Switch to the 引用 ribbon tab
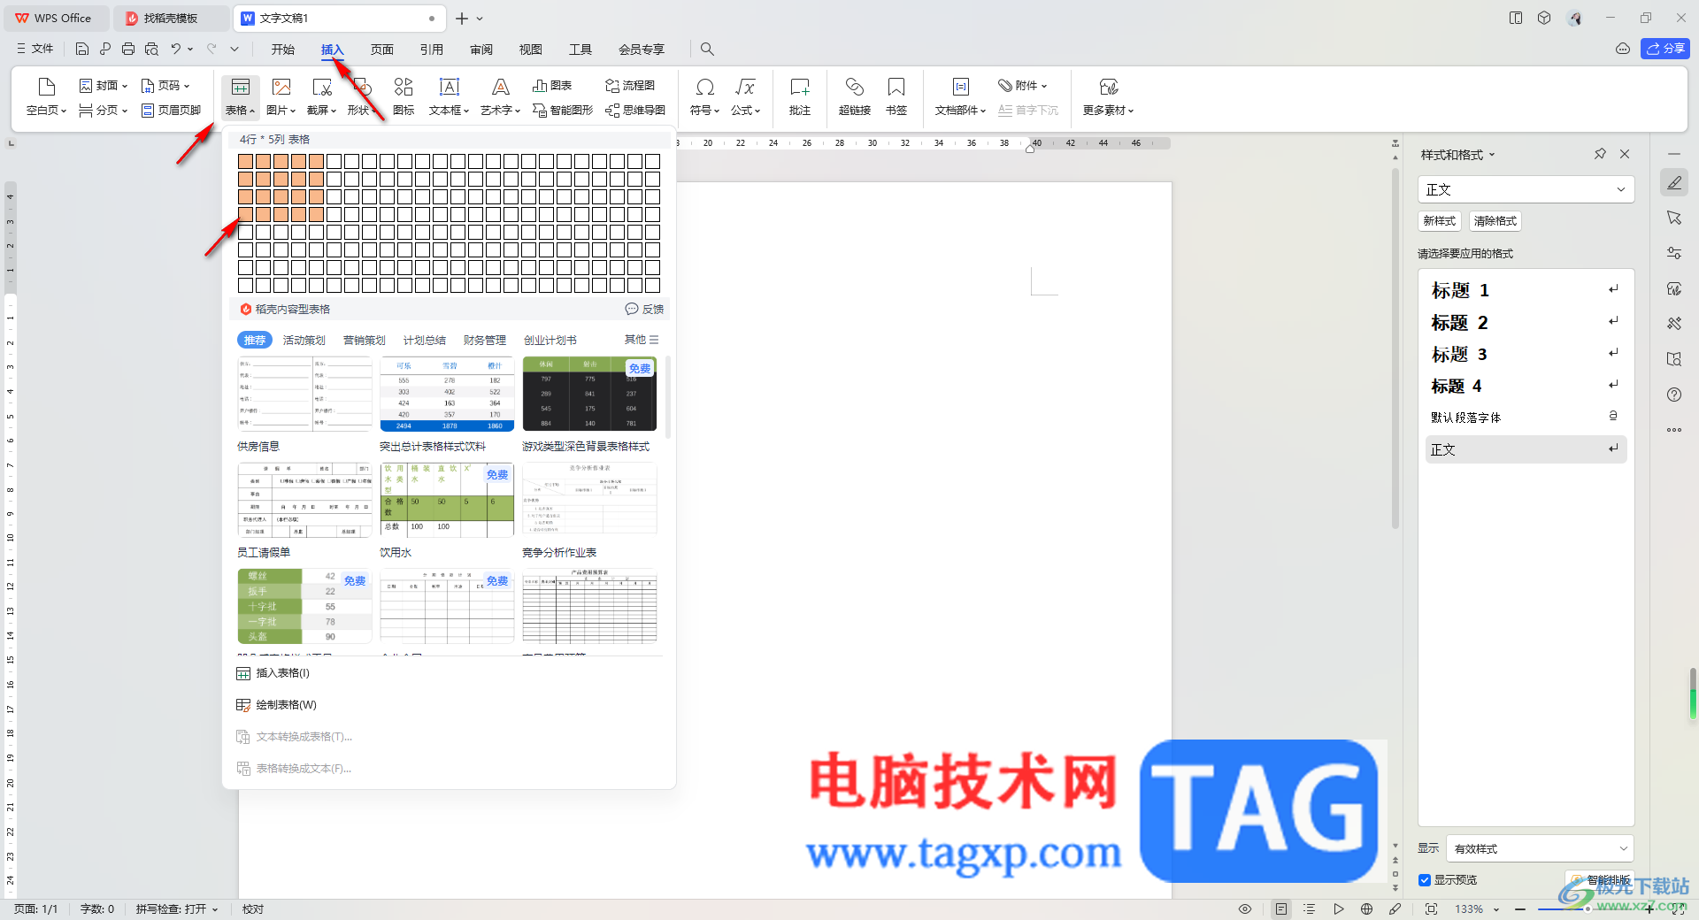 point(431,50)
